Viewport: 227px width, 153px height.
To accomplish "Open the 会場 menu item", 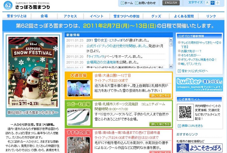I will 44,16.
